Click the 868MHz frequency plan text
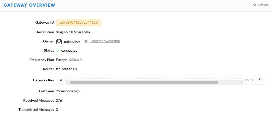 [75, 60]
